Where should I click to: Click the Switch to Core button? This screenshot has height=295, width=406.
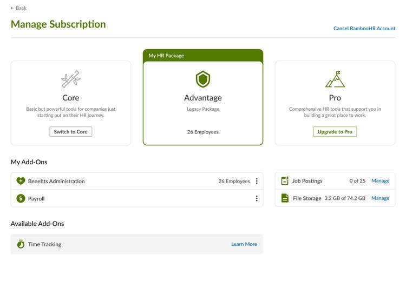[71, 132]
